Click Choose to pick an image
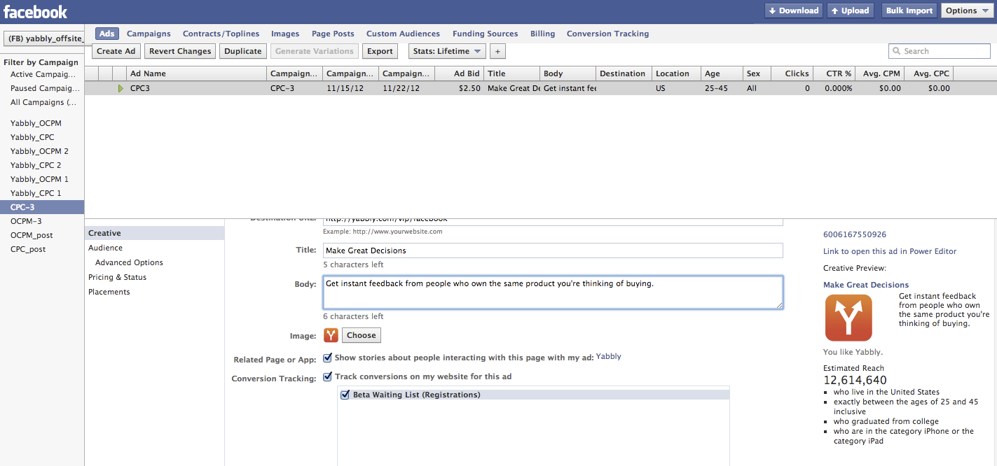Viewport: 997px width, 466px height. pos(362,335)
